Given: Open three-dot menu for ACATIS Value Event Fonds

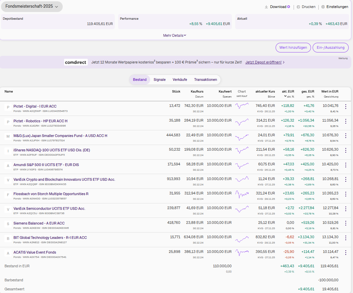Looking at the screenshot, I should click(x=345, y=253).
